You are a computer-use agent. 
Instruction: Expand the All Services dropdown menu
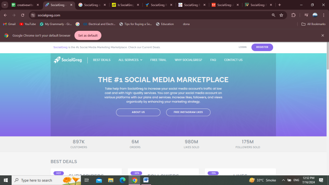pos(130,60)
